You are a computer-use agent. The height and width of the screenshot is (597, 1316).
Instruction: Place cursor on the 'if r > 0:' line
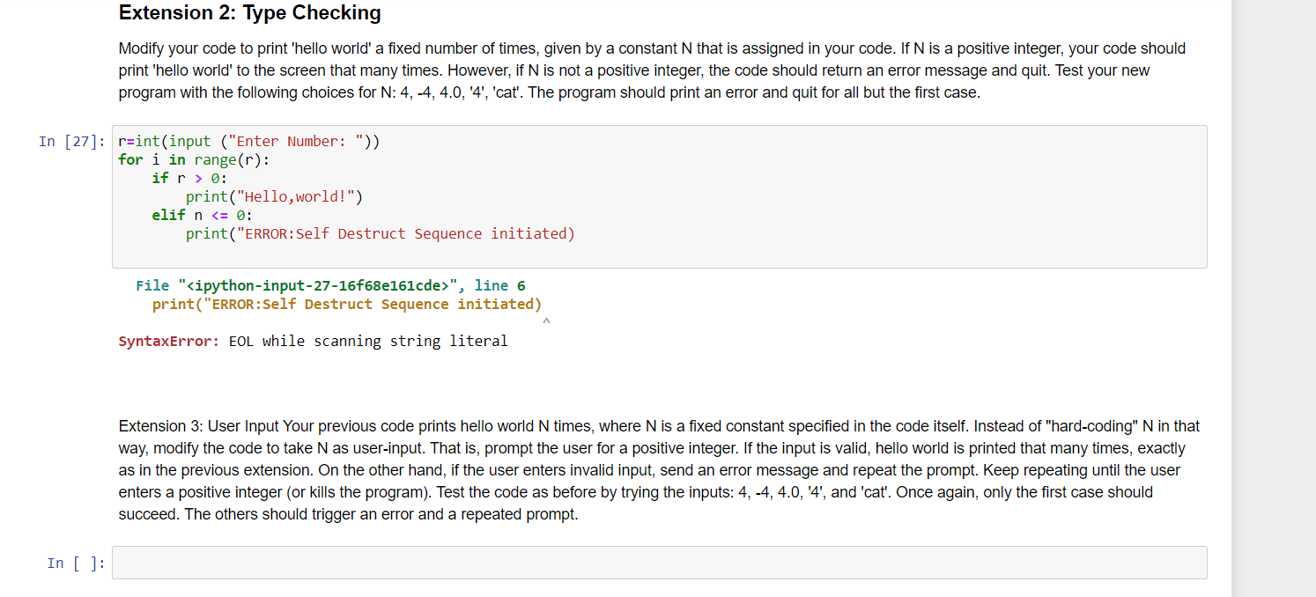(x=189, y=178)
